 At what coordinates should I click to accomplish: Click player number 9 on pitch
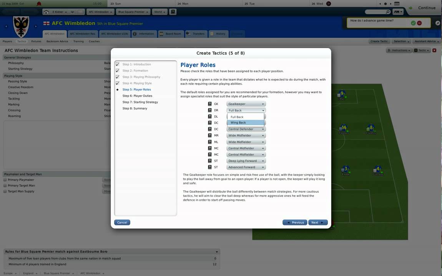pos(342,95)
